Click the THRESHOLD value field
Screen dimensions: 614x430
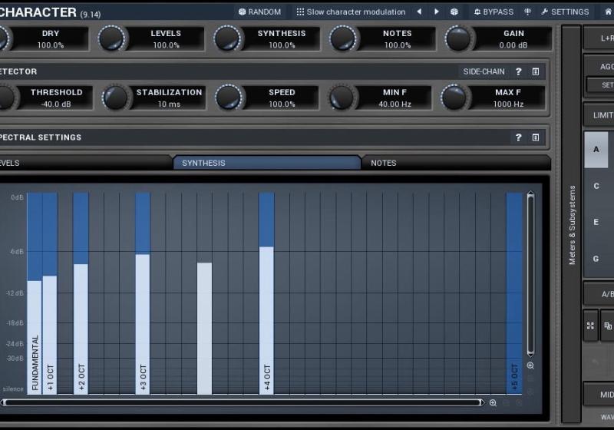tap(56, 104)
